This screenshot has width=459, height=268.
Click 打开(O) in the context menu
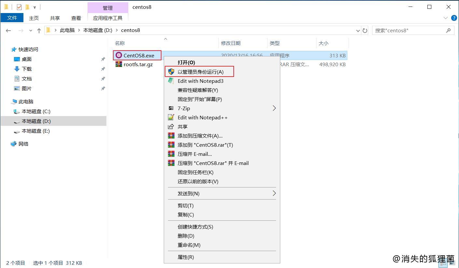tap(186, 62)
